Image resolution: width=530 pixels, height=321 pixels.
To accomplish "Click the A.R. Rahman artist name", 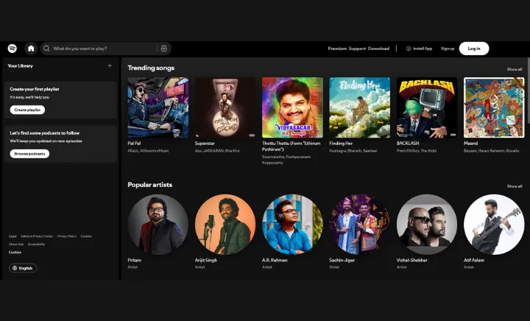I will (275, 260).
